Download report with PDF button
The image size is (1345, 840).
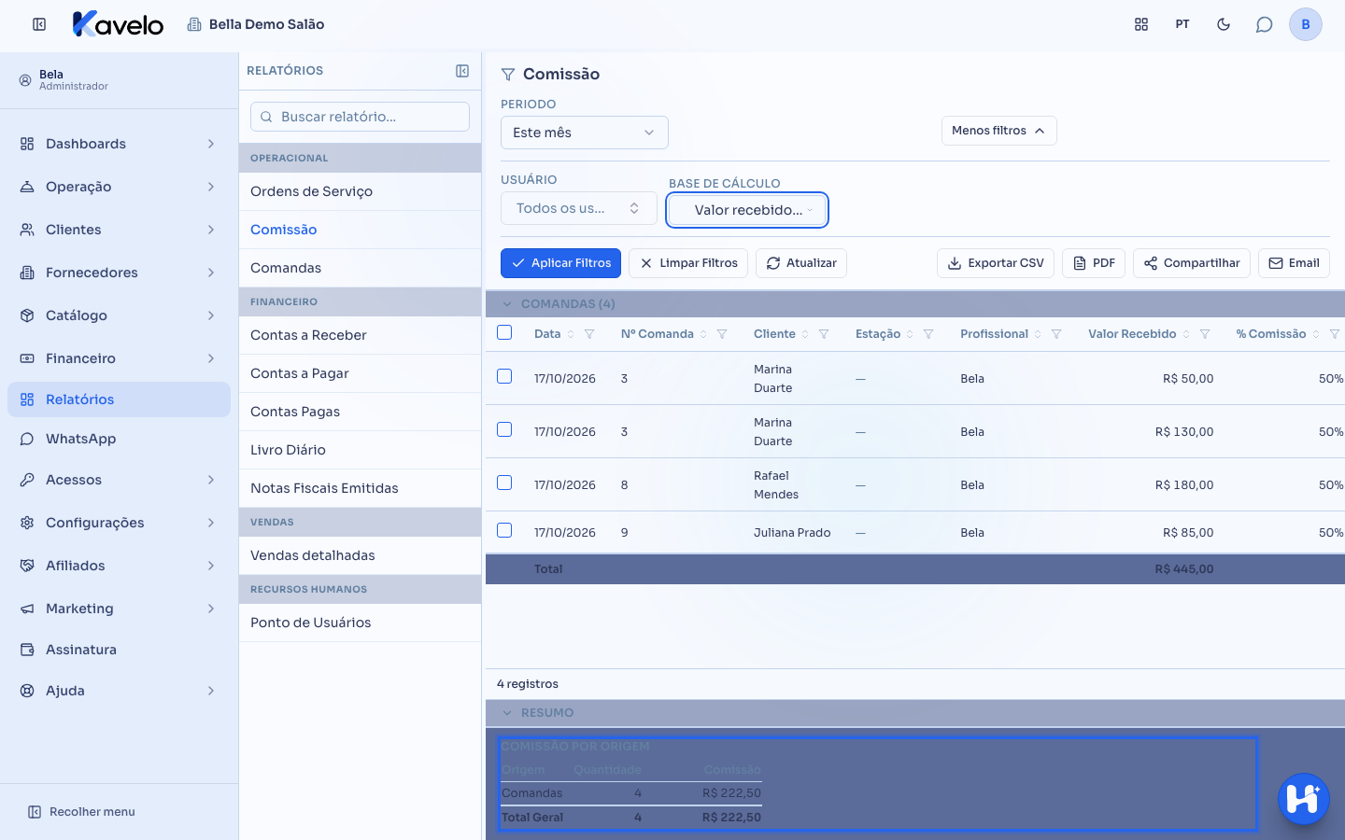[1094, 263]
